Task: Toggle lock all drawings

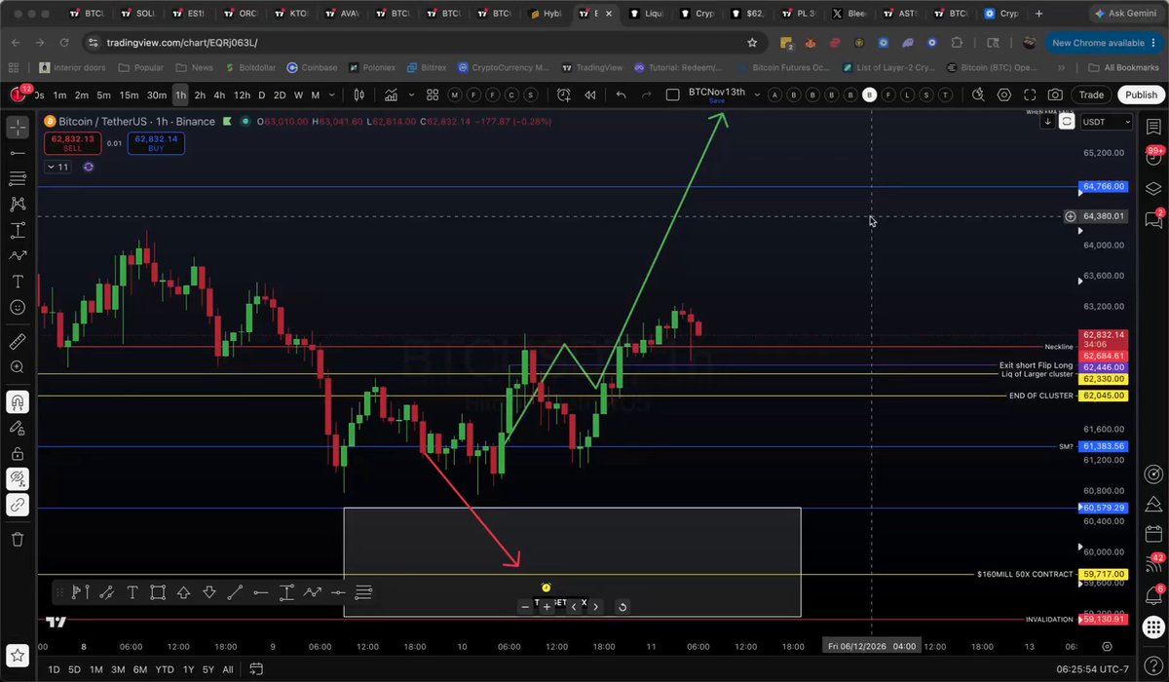Action: (x=18, y=453)
